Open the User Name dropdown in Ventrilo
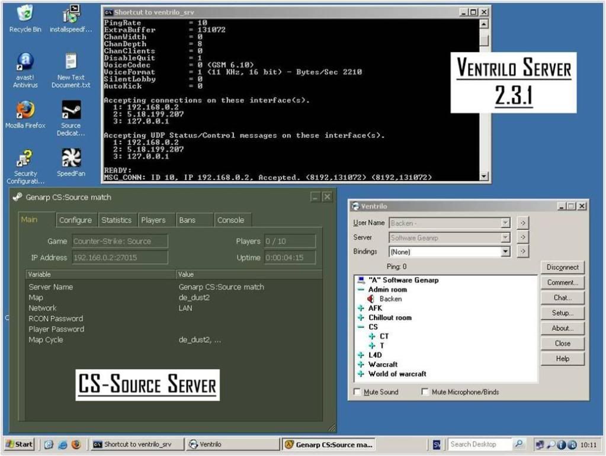This screenshot has height=456, width=606. (505, 223)
